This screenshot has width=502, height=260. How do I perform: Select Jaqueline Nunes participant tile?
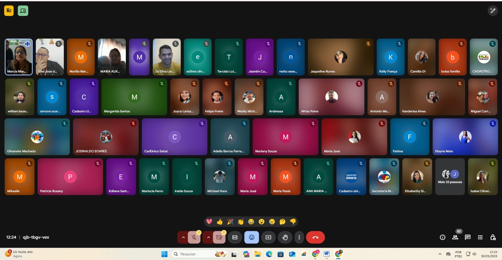click(340, 57)
